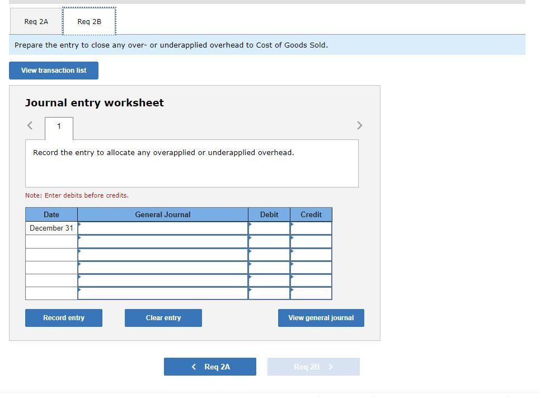The image size is (540, 398).
Task: Go to previous journal entry arrow
Action: 30,125
